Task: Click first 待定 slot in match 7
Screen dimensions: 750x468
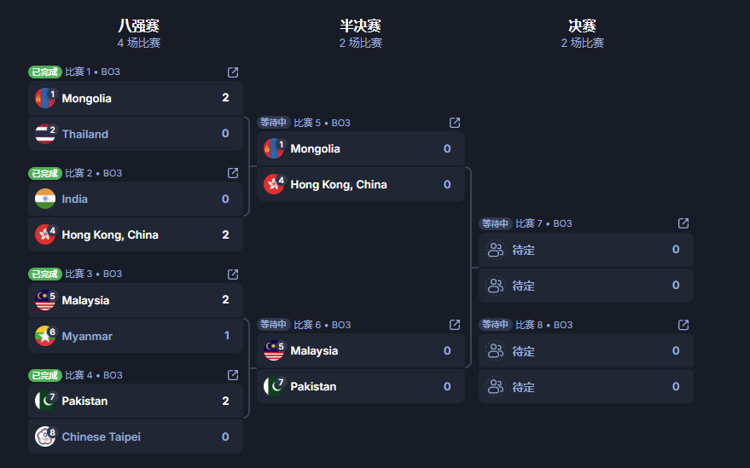Action: tap(586, 250)
